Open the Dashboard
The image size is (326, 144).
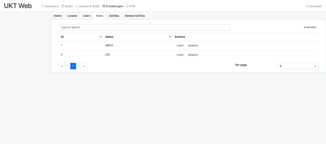pyautogui.click(x=50, y=6)
